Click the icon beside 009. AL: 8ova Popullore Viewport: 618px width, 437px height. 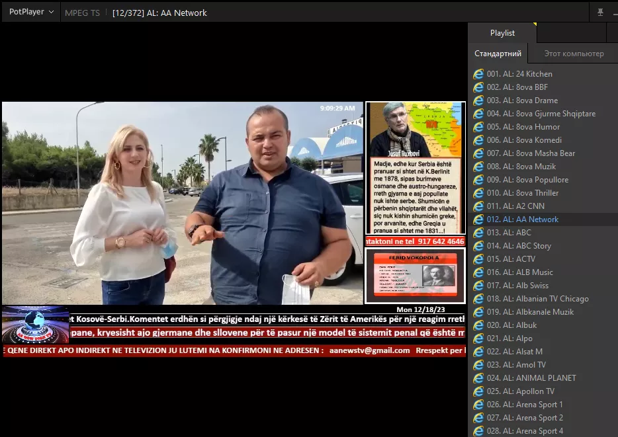pyautogui.click(x=478, y=180)
